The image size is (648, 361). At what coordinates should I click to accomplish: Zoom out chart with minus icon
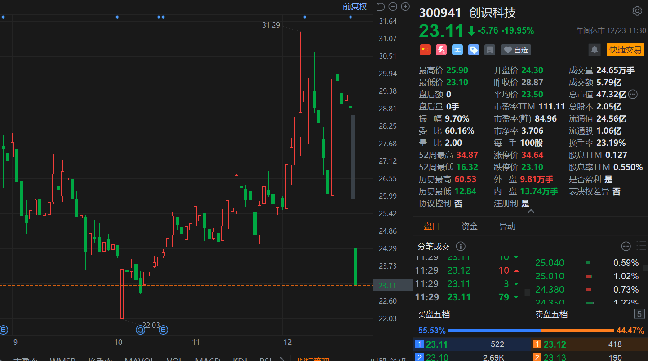pyautogui.click(x=393, y=6)
